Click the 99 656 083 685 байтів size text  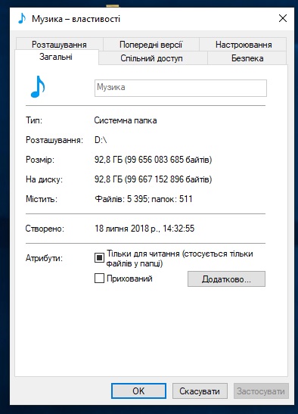(169, 160)
